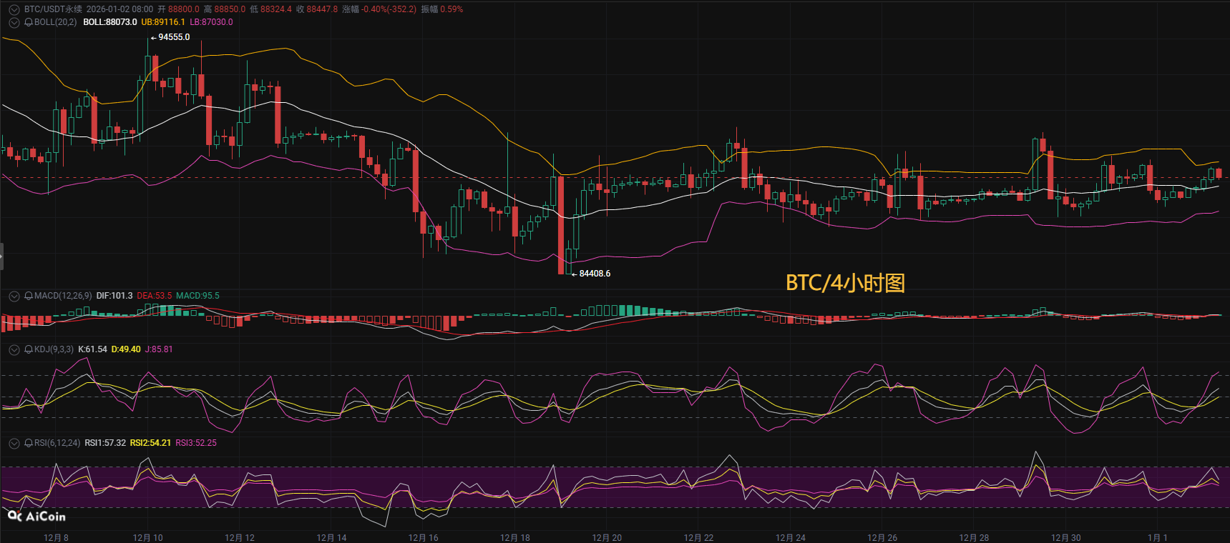Expand the left sidebar handle arrow
Viewport: 1230px width, 543px height.
[x=1, y=256]
